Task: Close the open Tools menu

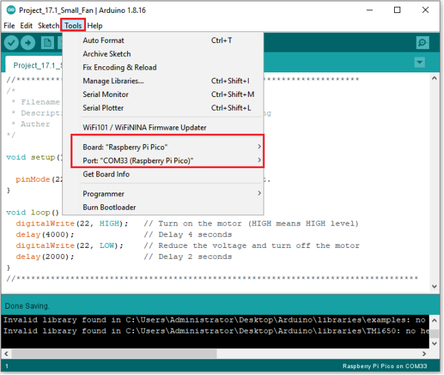Action: [x=73, y=26]
